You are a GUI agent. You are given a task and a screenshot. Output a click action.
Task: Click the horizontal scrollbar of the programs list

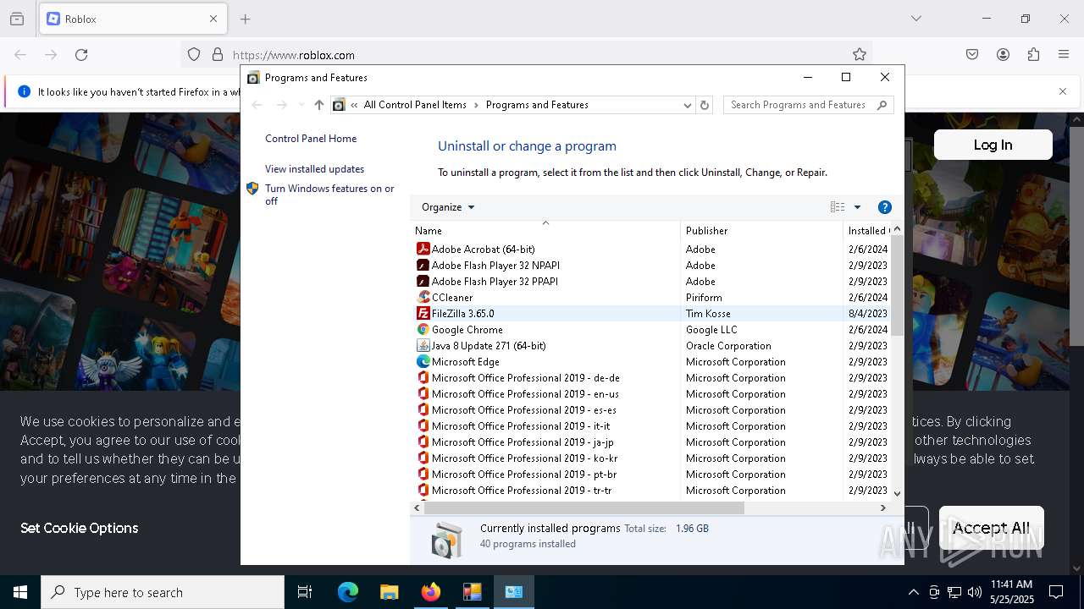[583, 507]
